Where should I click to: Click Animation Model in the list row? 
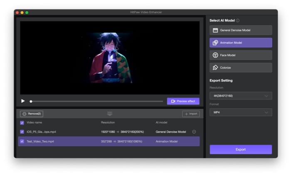click(x=166, y=141)
